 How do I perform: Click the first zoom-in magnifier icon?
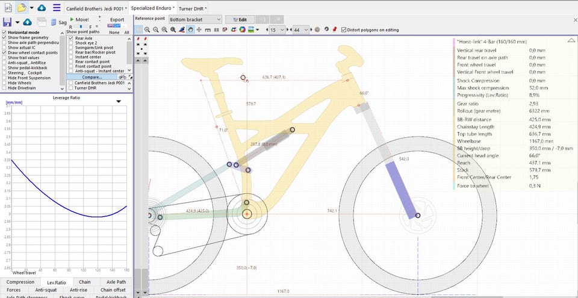(148, 29)
